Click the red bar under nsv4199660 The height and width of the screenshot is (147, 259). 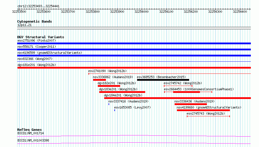[203, 110]
